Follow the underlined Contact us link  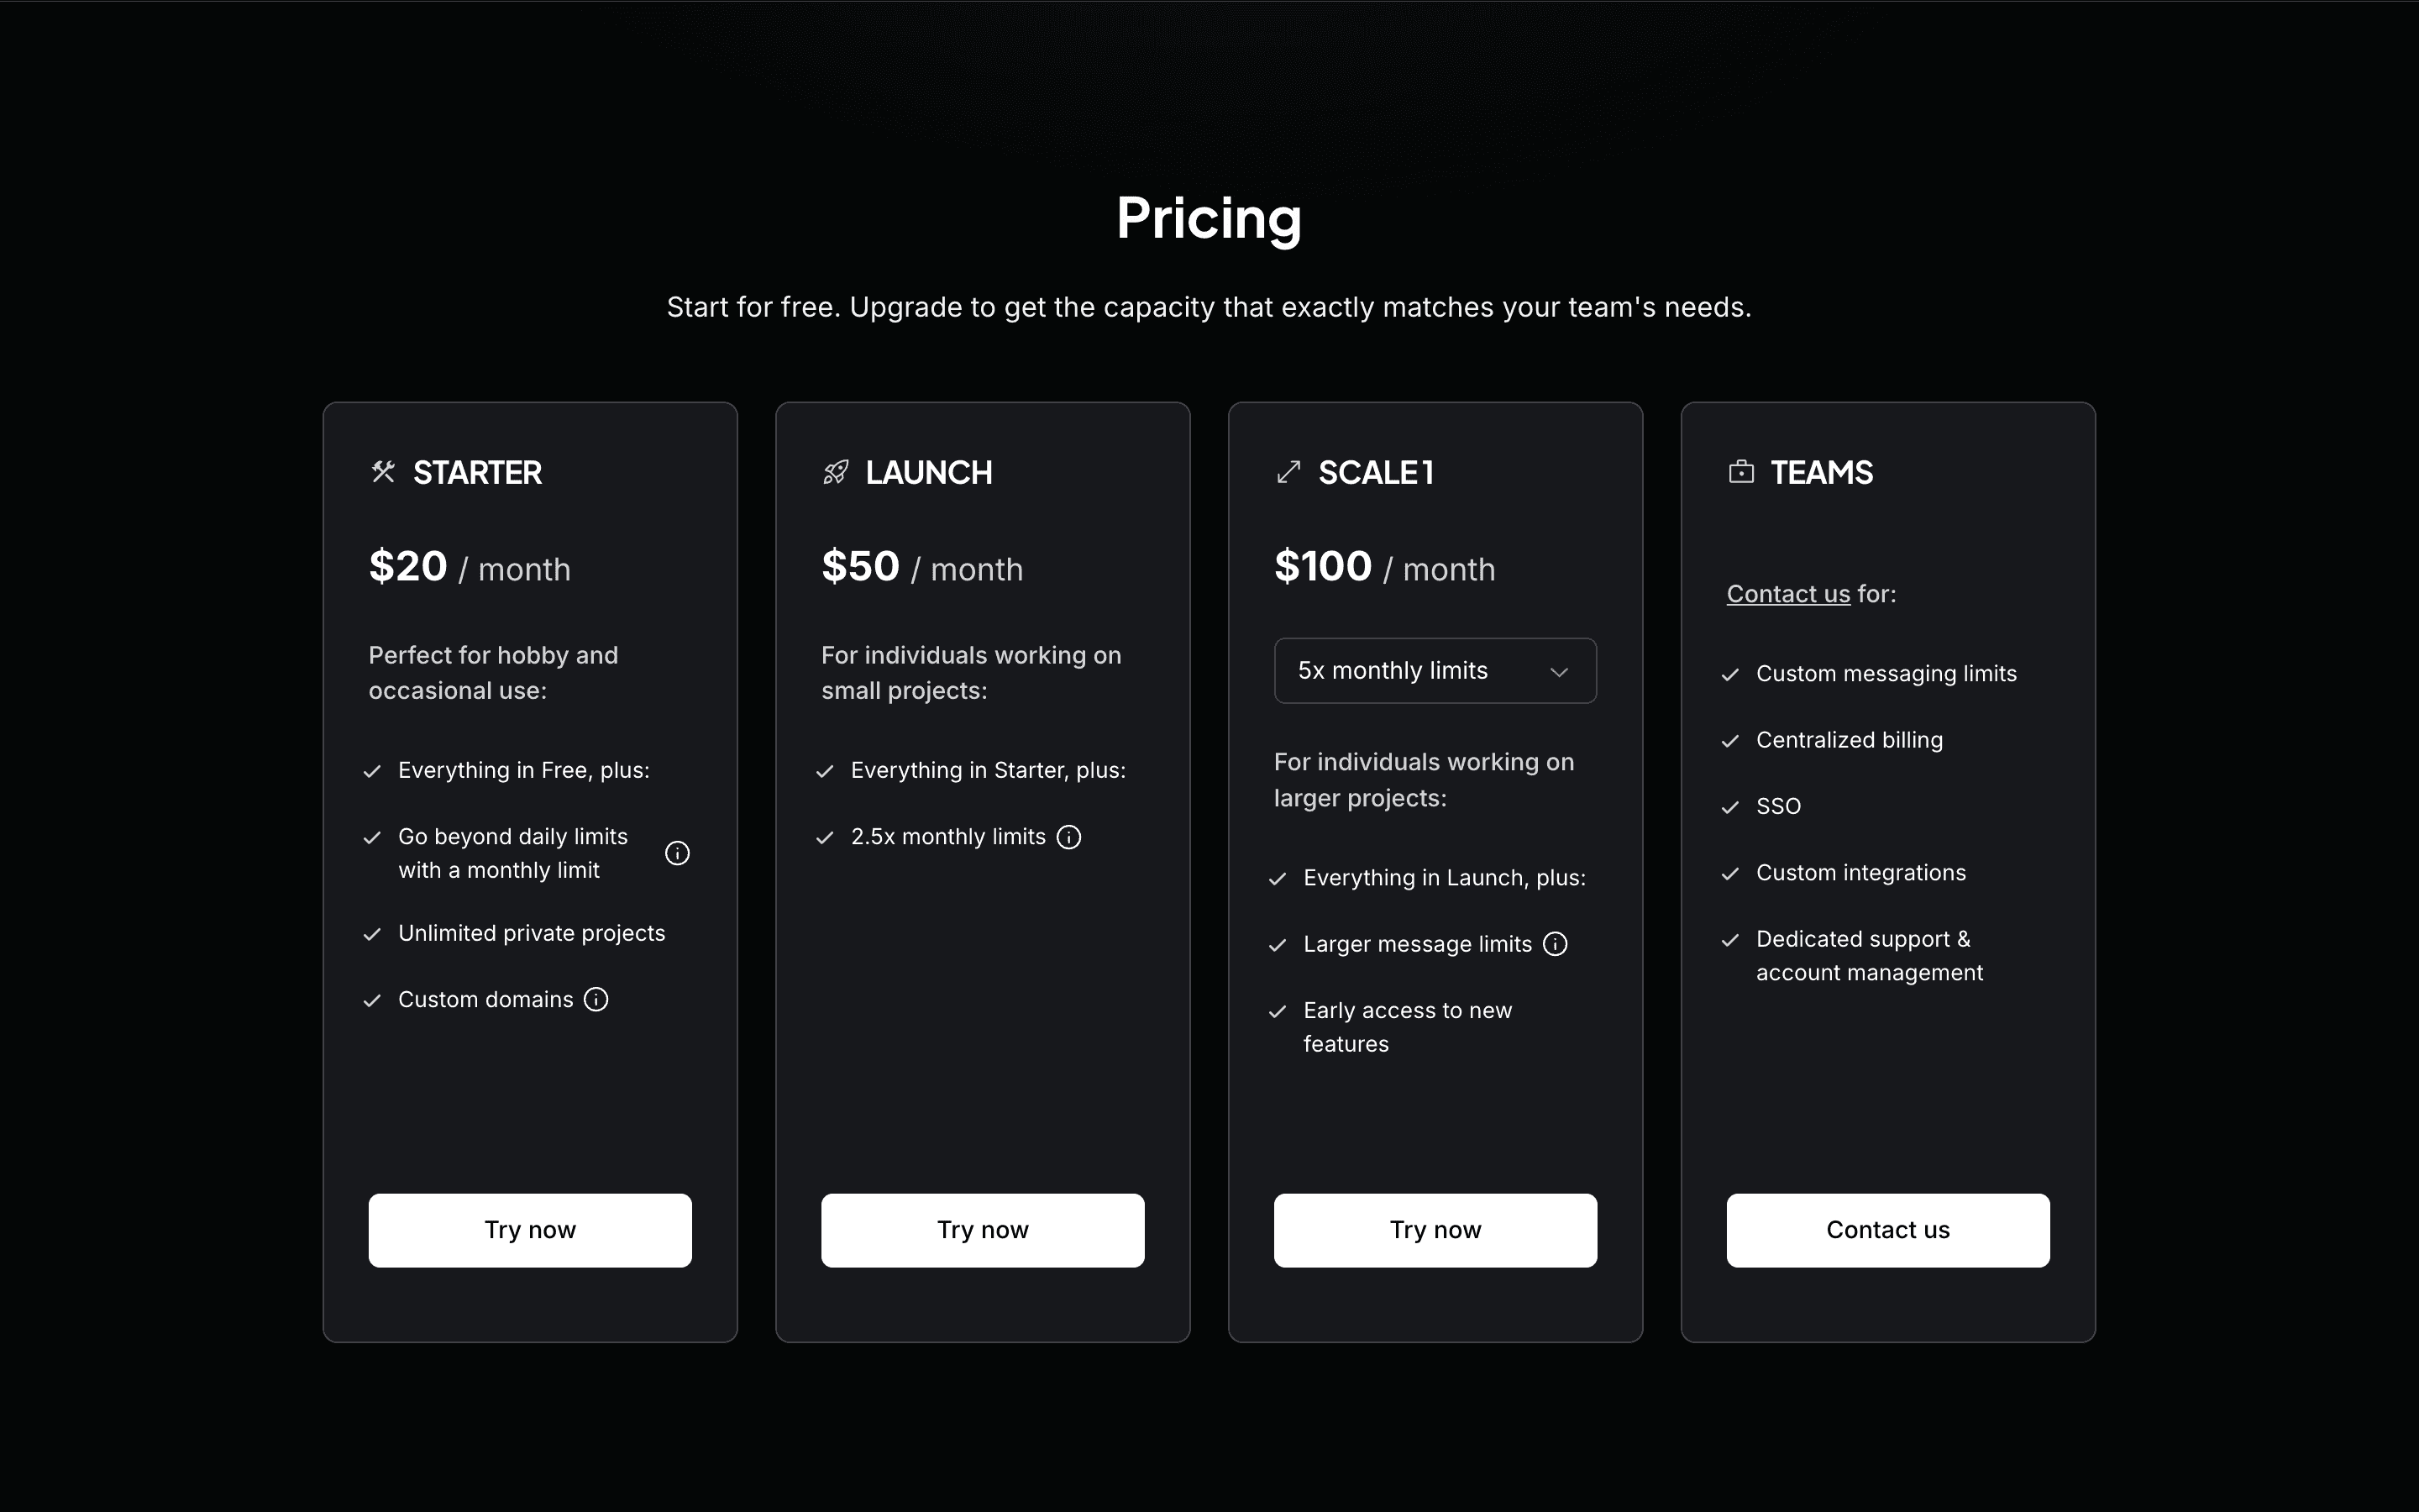click(1788, 594)
